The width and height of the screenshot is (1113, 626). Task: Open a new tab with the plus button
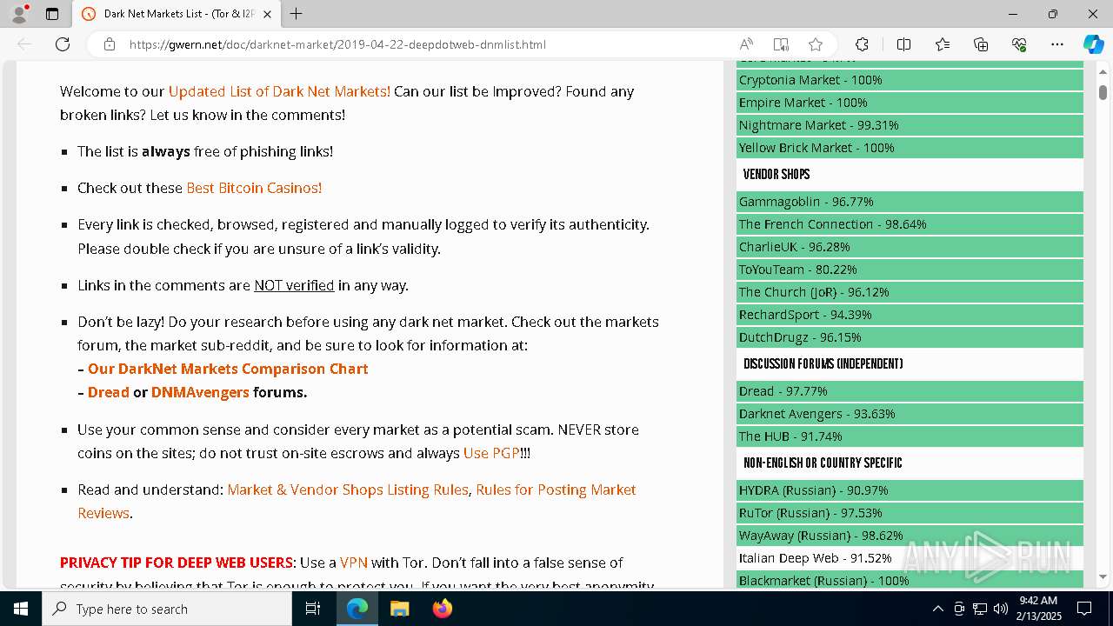(x=297, y=14)
